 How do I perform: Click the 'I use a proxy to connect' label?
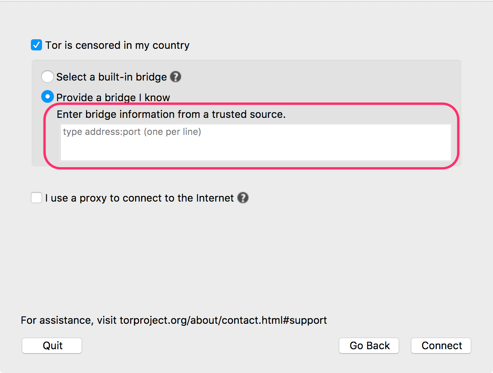(x=139, y=198)
